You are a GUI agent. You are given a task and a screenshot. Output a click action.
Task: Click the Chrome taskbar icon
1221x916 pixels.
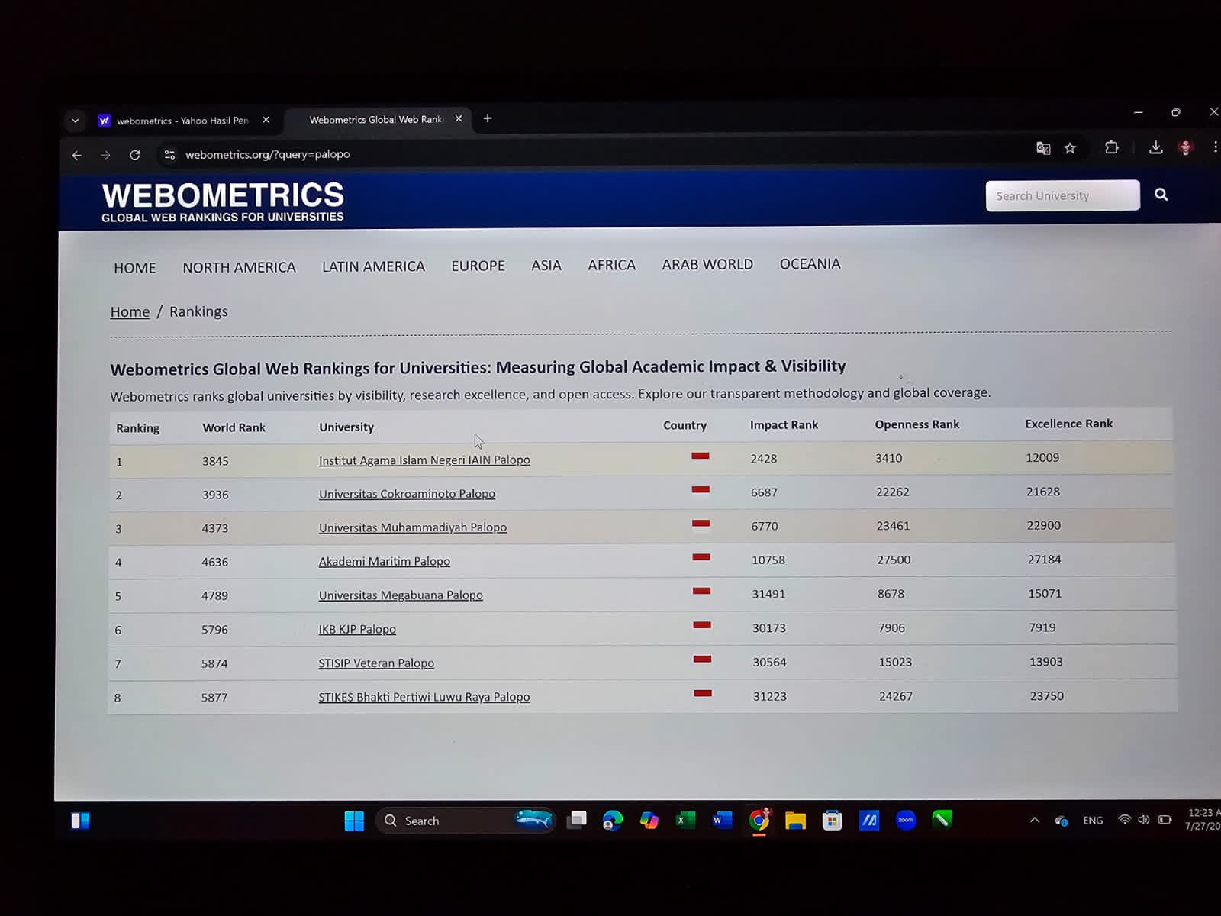pos(759,820)
